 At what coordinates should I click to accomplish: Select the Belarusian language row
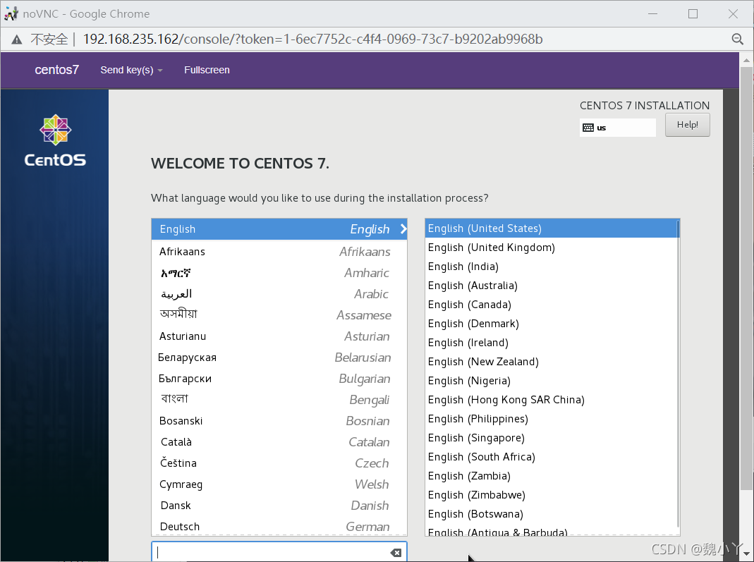(279, 358)
